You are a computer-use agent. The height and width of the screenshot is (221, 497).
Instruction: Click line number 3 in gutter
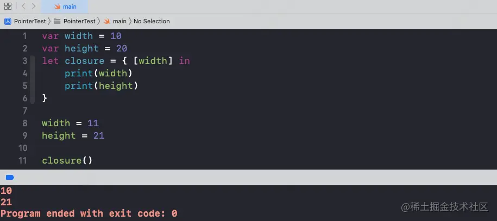pos(25,61)
